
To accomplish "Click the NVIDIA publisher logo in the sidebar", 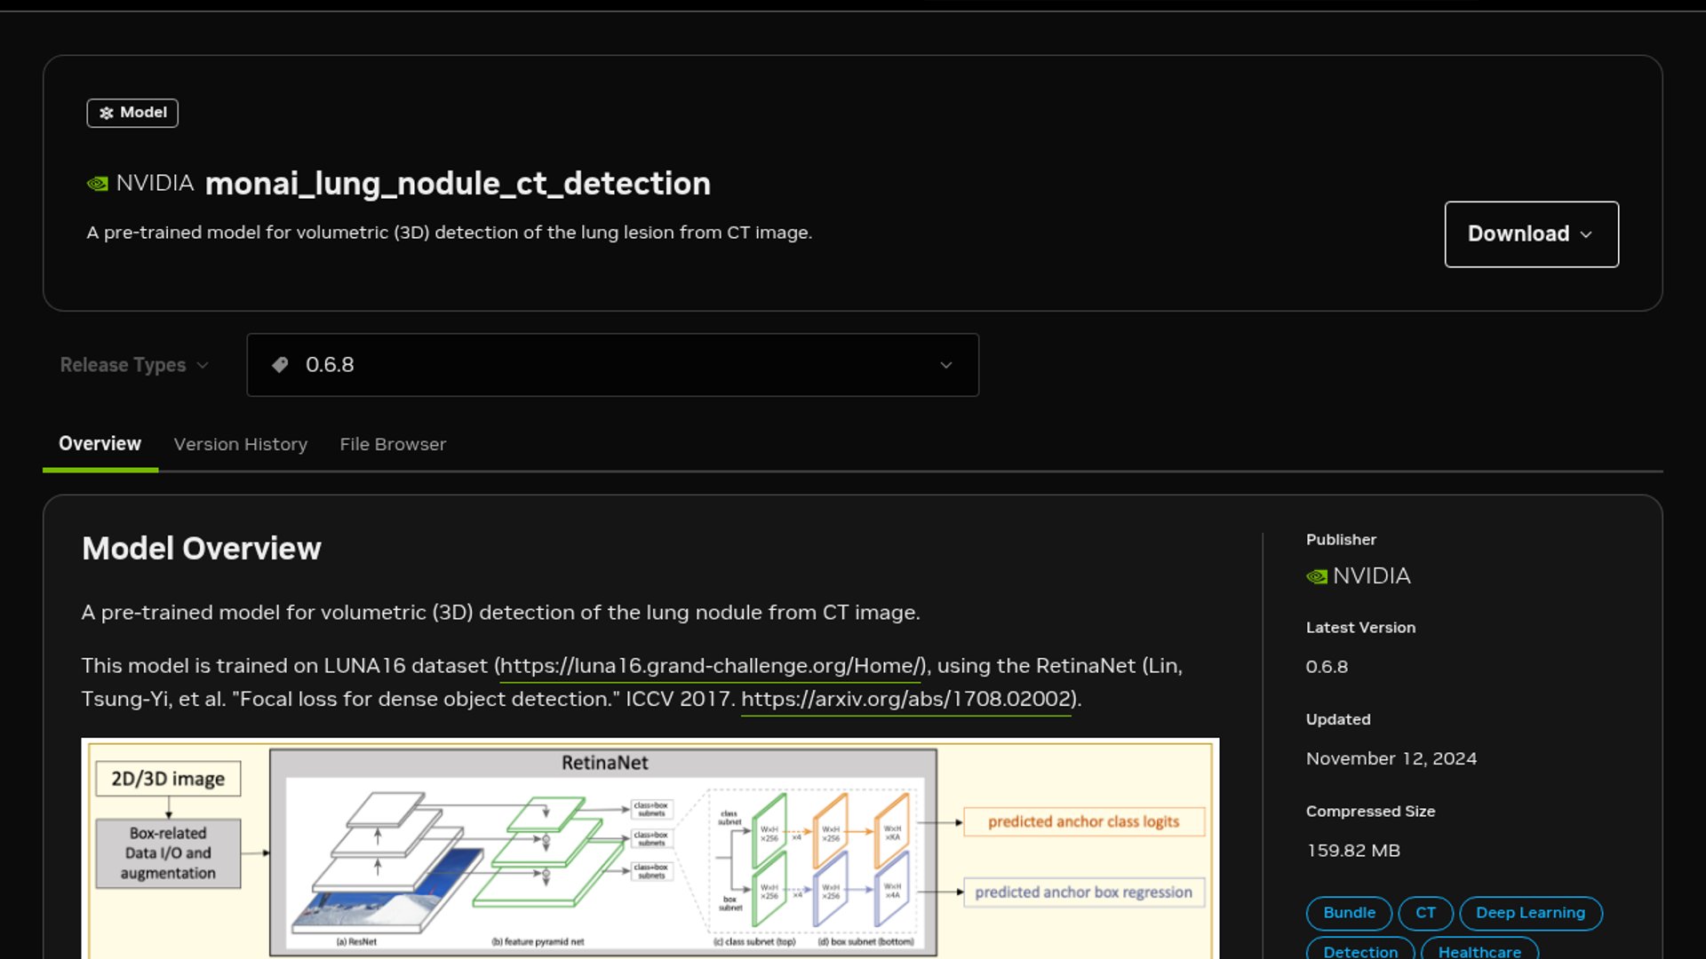I will coord(1317,577).
